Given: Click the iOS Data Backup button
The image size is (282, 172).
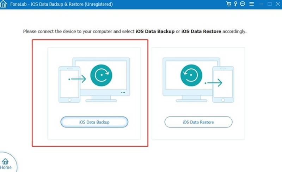Looking at the screenshot, I should click(x=94, y=122).
